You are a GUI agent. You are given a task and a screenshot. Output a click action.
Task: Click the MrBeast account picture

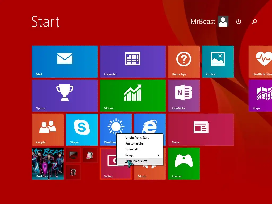[x=223, y=22]
